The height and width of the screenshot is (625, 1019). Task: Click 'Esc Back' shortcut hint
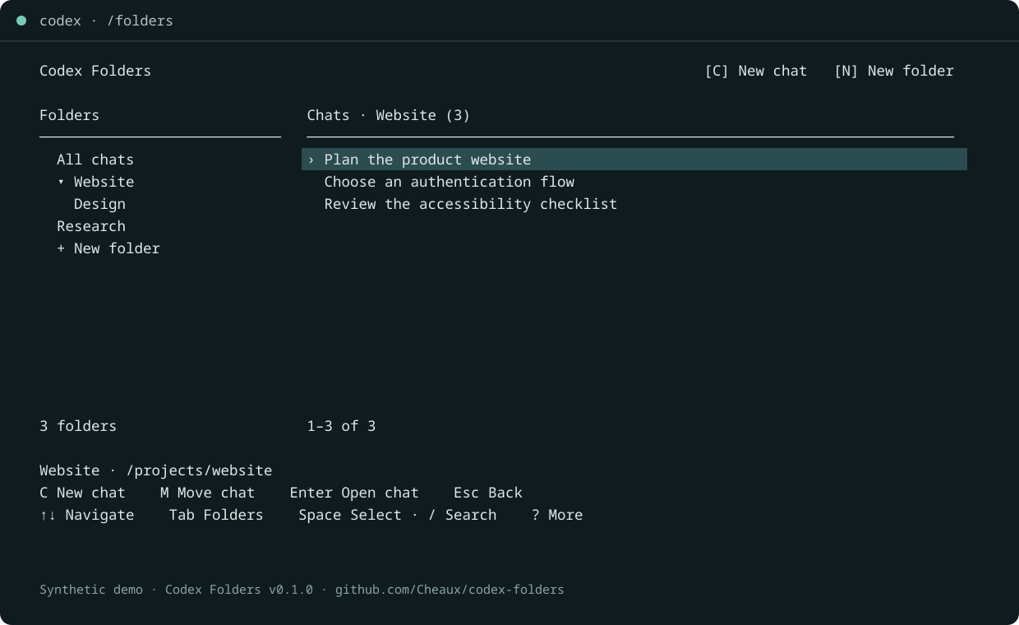(x=488, y=493)
